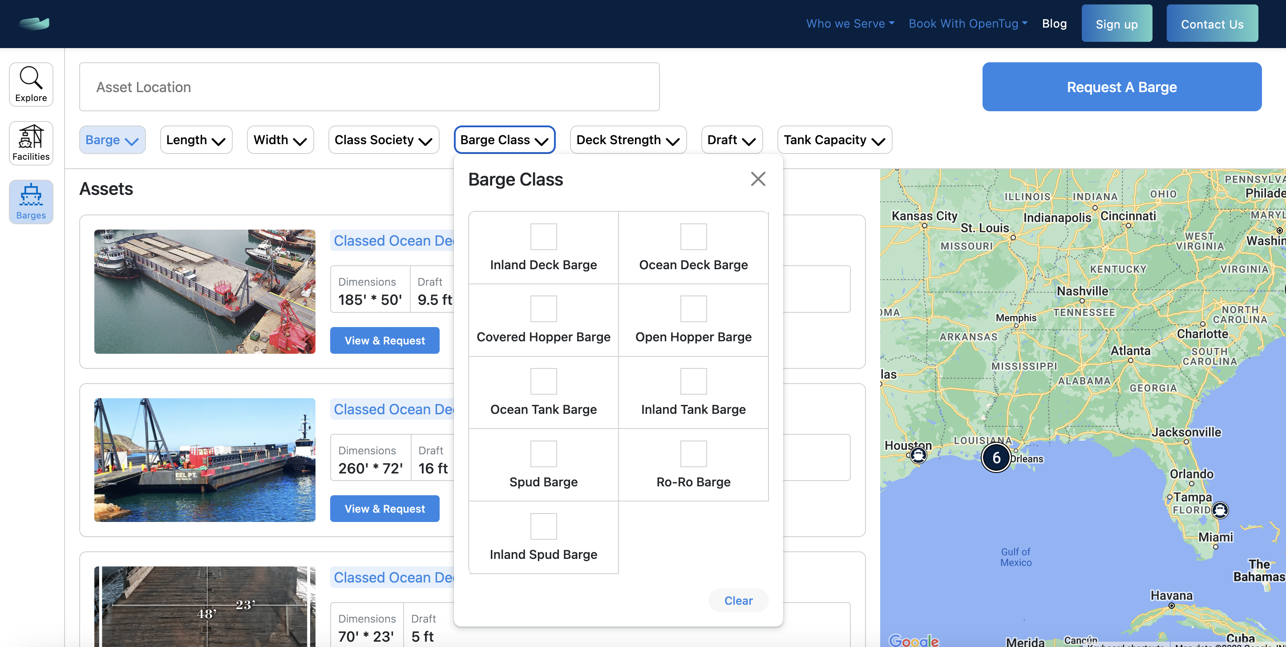This screenshot has height=647, width=1286.
Task: Click the OpenTug logo in the navbar
Action: (x=34, y=23)
